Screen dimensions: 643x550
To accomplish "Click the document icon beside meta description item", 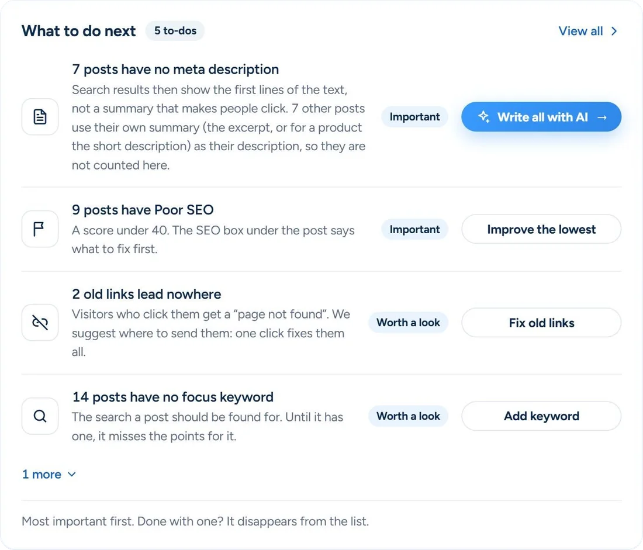I will pyautogui.click(x=40, y=117).
